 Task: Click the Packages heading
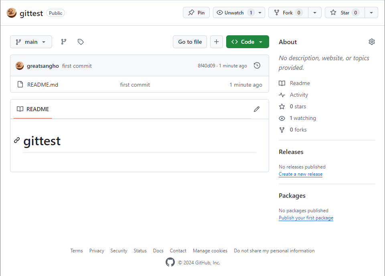[x=292, y=196]
